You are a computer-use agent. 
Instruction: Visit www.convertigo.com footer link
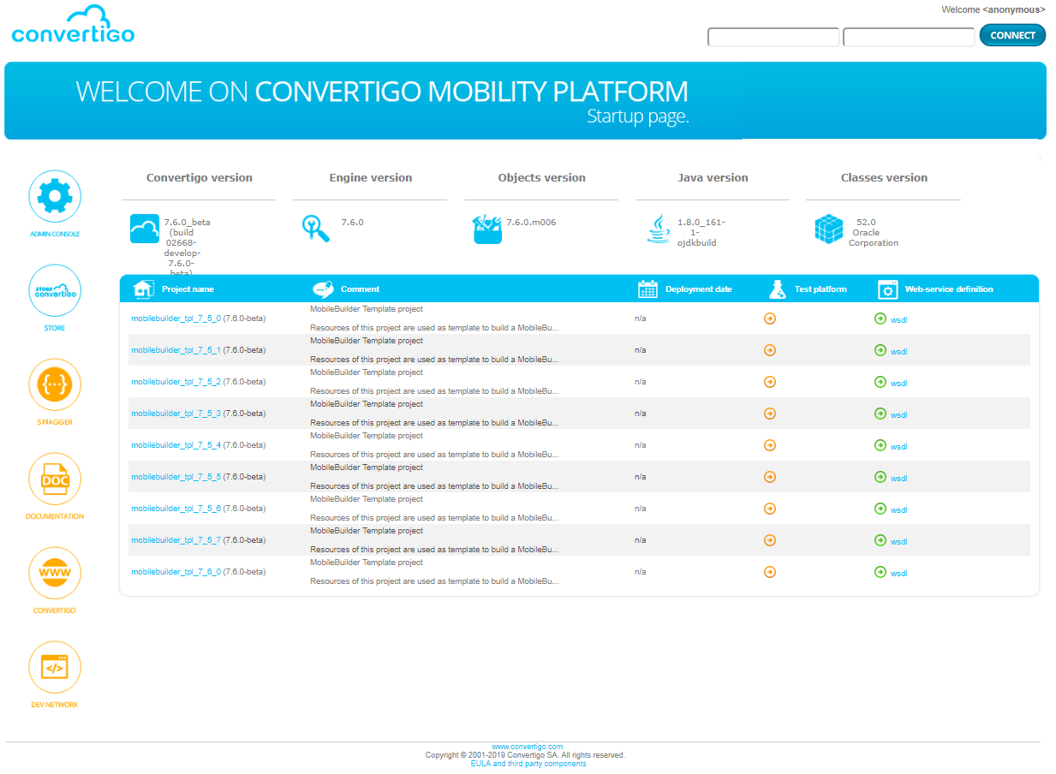tap(527, 747)
